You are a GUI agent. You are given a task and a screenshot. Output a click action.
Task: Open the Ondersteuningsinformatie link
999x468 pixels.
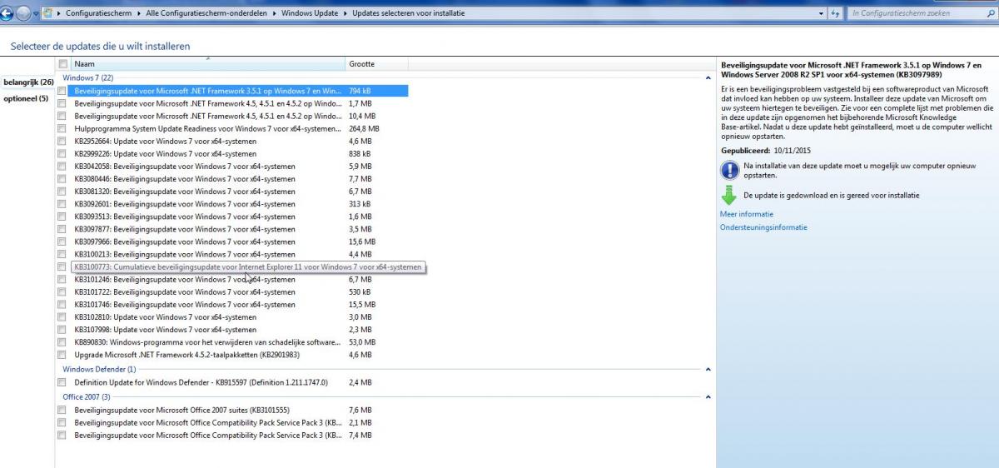(x=763, y=227)
